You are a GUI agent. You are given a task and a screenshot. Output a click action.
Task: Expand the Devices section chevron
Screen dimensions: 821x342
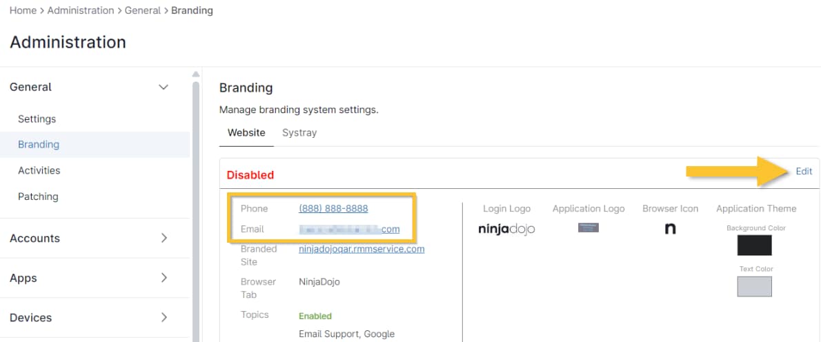pos(164,317)
